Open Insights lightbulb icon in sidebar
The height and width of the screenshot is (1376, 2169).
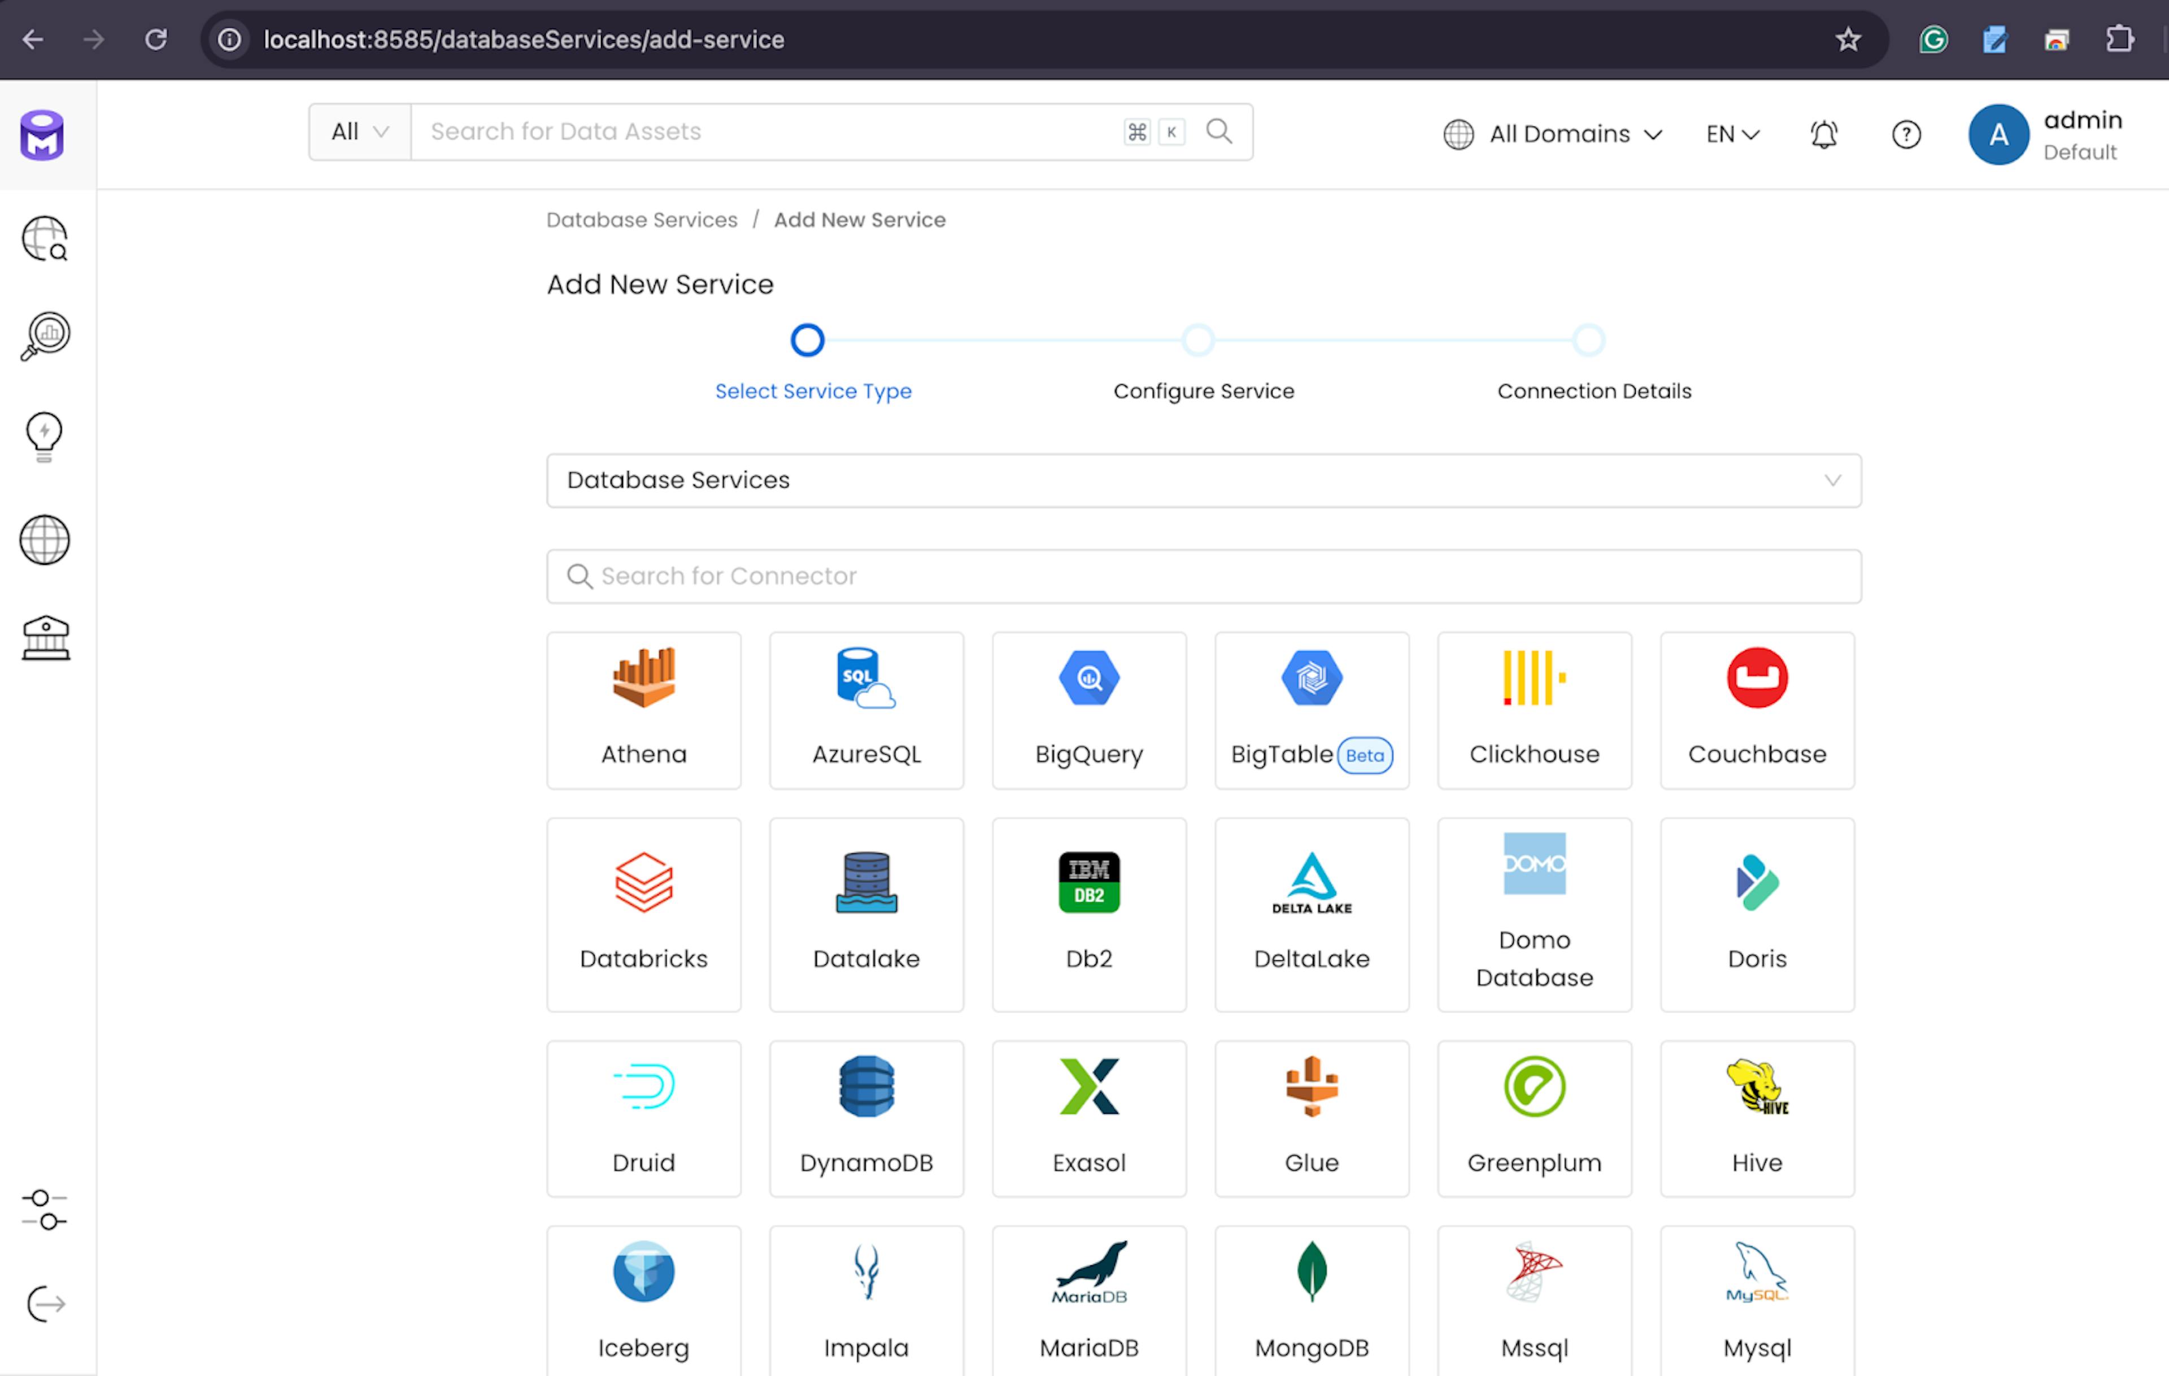click(44, 437)
